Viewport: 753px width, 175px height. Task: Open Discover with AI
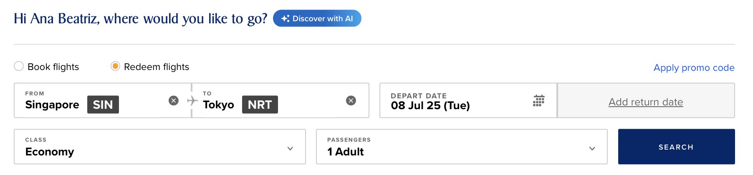pos(317,18)
